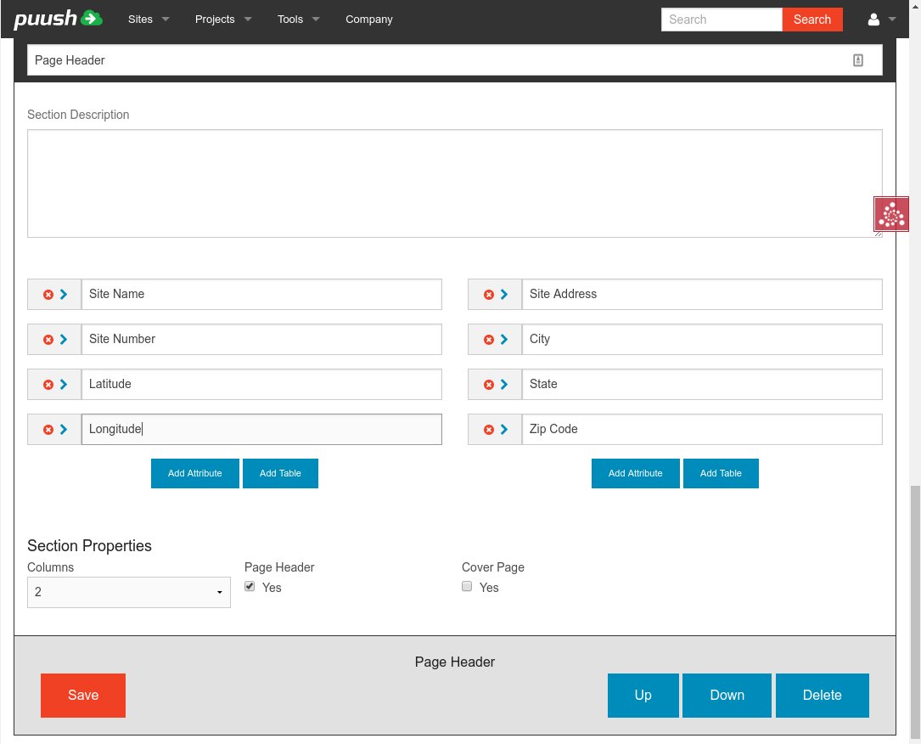Go to the Company menu item

369,20
